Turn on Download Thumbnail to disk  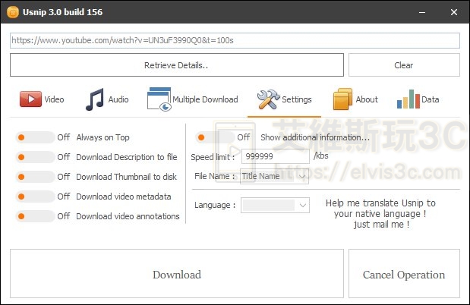pos(34,177)
